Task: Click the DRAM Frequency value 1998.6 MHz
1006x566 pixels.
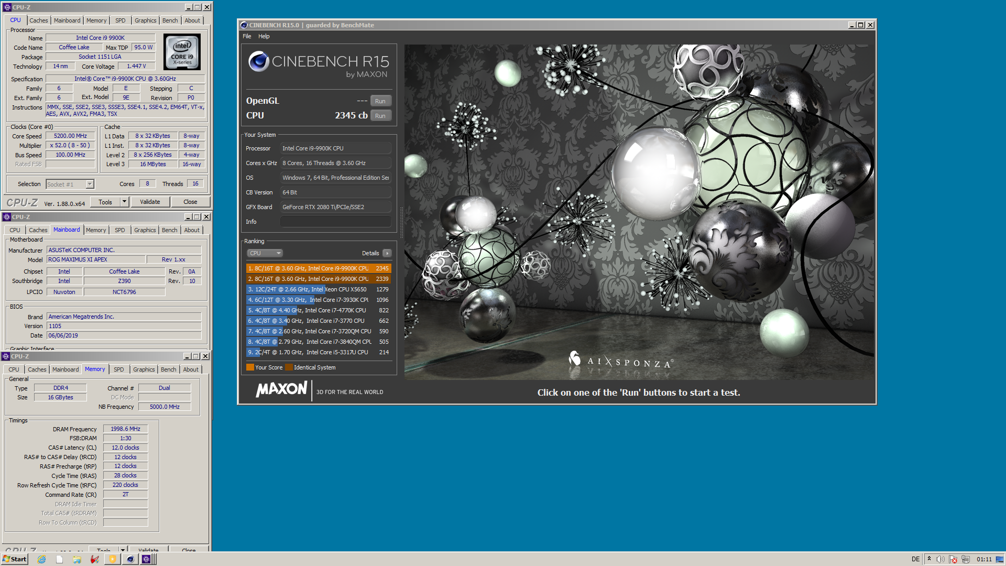Action: point(125,429)
